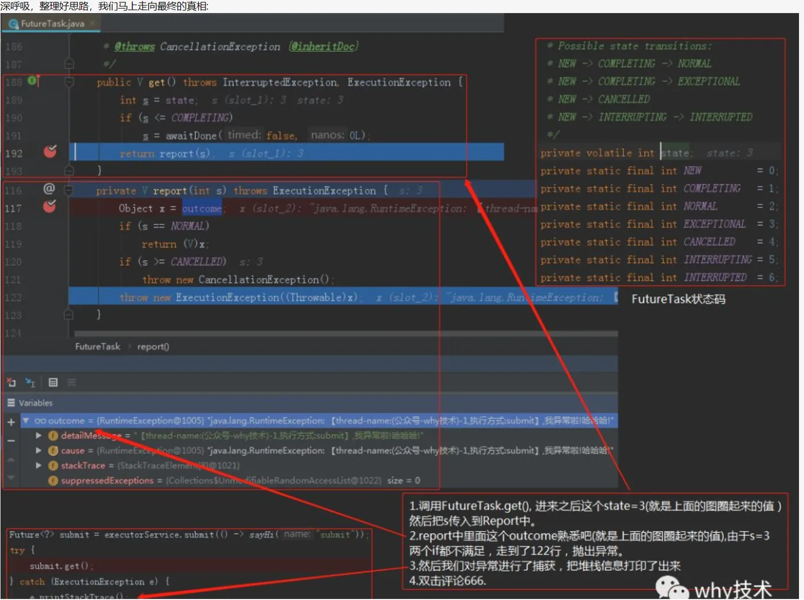
Task: Click the @inheritDoc link in the Javadoc
Action: coord(323,47)
